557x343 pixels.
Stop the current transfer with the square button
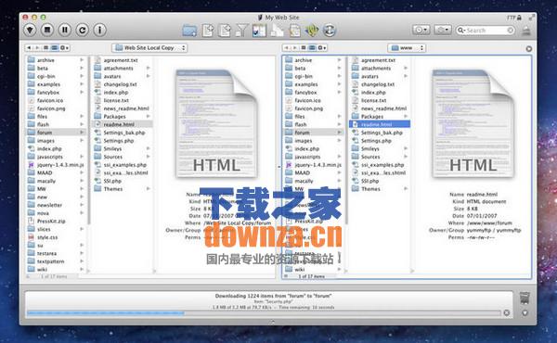click(x=47, y=30)
